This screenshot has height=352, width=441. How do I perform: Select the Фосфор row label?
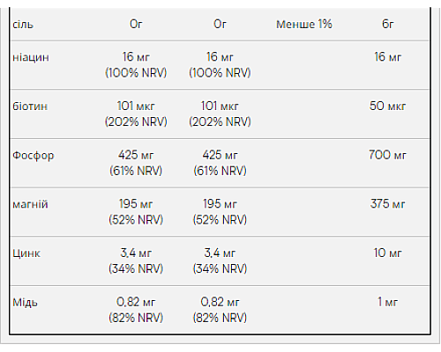[34, 156]
